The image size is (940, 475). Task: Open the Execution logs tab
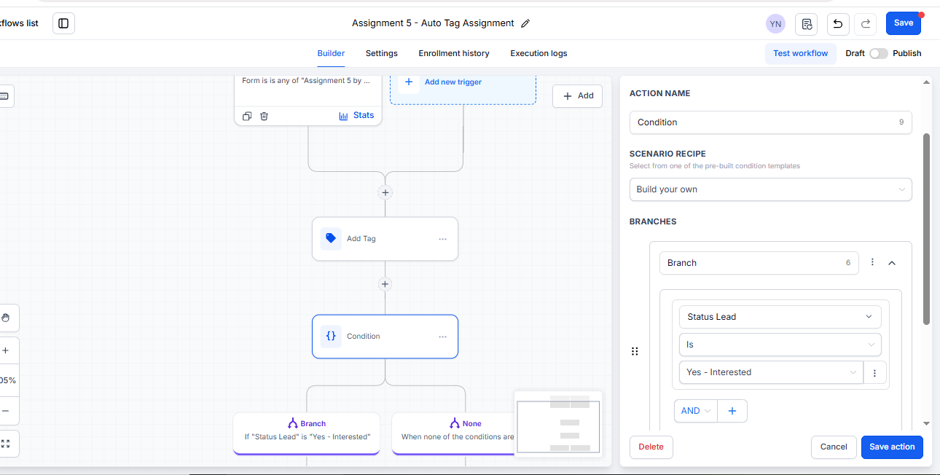[538, 53]
